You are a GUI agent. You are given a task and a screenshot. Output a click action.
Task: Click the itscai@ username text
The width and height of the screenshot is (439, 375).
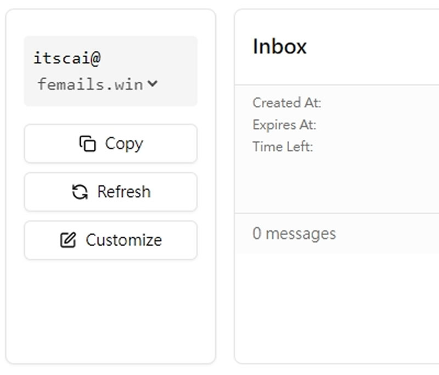pos(67,58)
